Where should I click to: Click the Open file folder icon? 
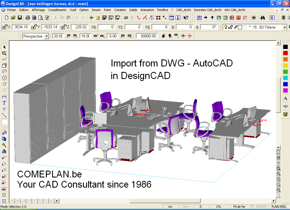(13, 18)
